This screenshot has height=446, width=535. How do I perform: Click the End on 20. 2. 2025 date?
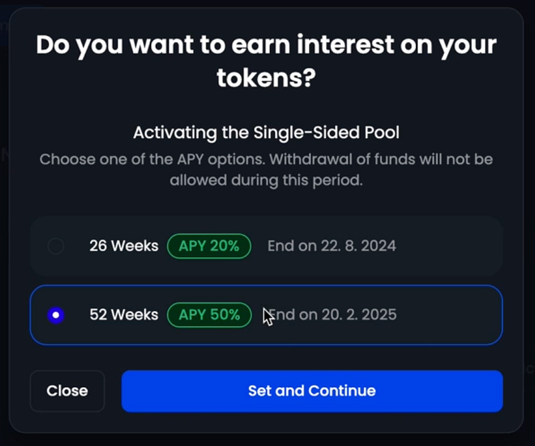(x=332, y=315)
